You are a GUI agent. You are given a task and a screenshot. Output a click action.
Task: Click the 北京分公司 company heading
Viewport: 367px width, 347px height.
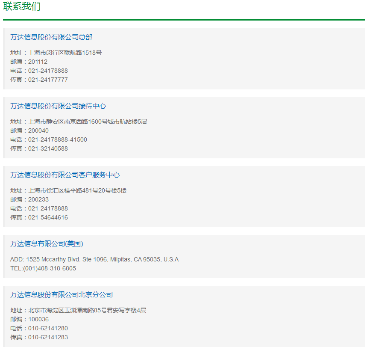62,295
